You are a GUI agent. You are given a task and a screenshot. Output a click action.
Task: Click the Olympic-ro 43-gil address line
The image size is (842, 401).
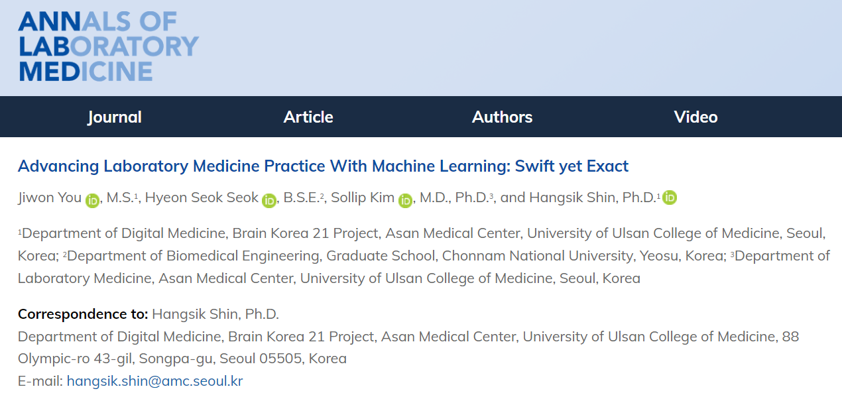(182, 359)
